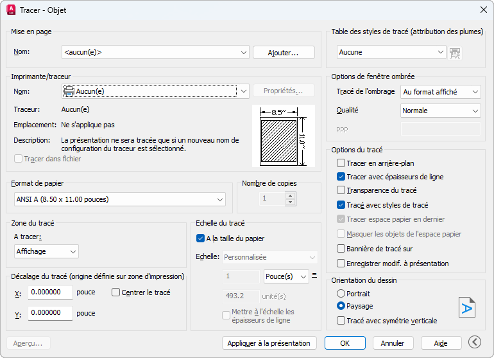Open the Qualité dropdown

tap(440, 111)
